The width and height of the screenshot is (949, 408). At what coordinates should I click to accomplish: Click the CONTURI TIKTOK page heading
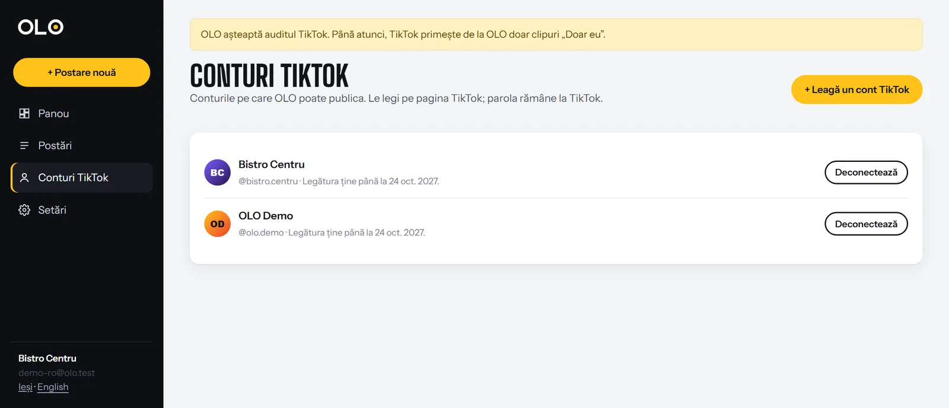tap(269, 76)
